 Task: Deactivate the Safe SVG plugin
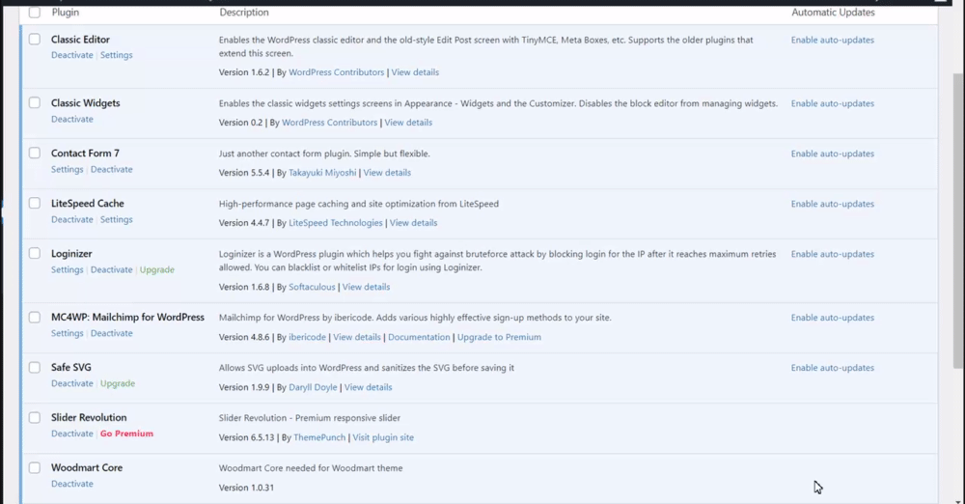click(x=72, y=383)
